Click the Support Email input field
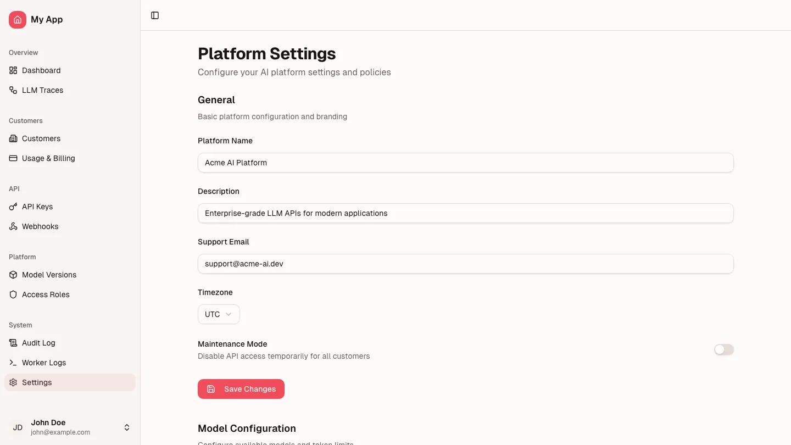Viewport: 791px width, 445px height. pyautogui.click(x=465, y=264)
